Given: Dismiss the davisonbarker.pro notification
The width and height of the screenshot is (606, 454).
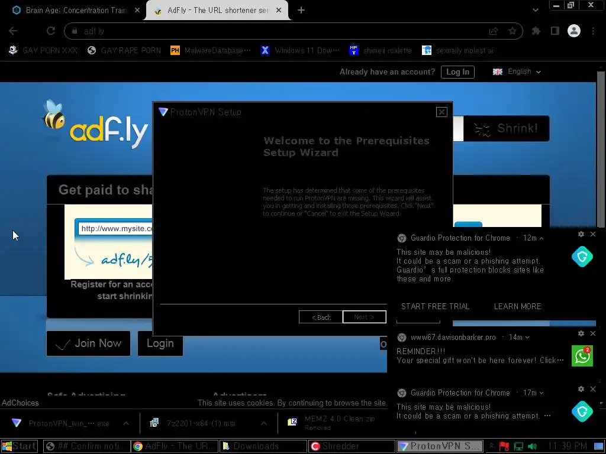Looking at the screenshot, I should coord(593,333).
